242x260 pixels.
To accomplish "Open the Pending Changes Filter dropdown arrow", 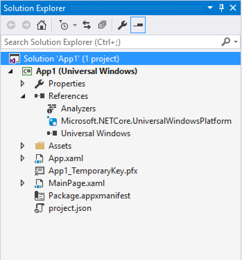I will [x=75, y=26].
